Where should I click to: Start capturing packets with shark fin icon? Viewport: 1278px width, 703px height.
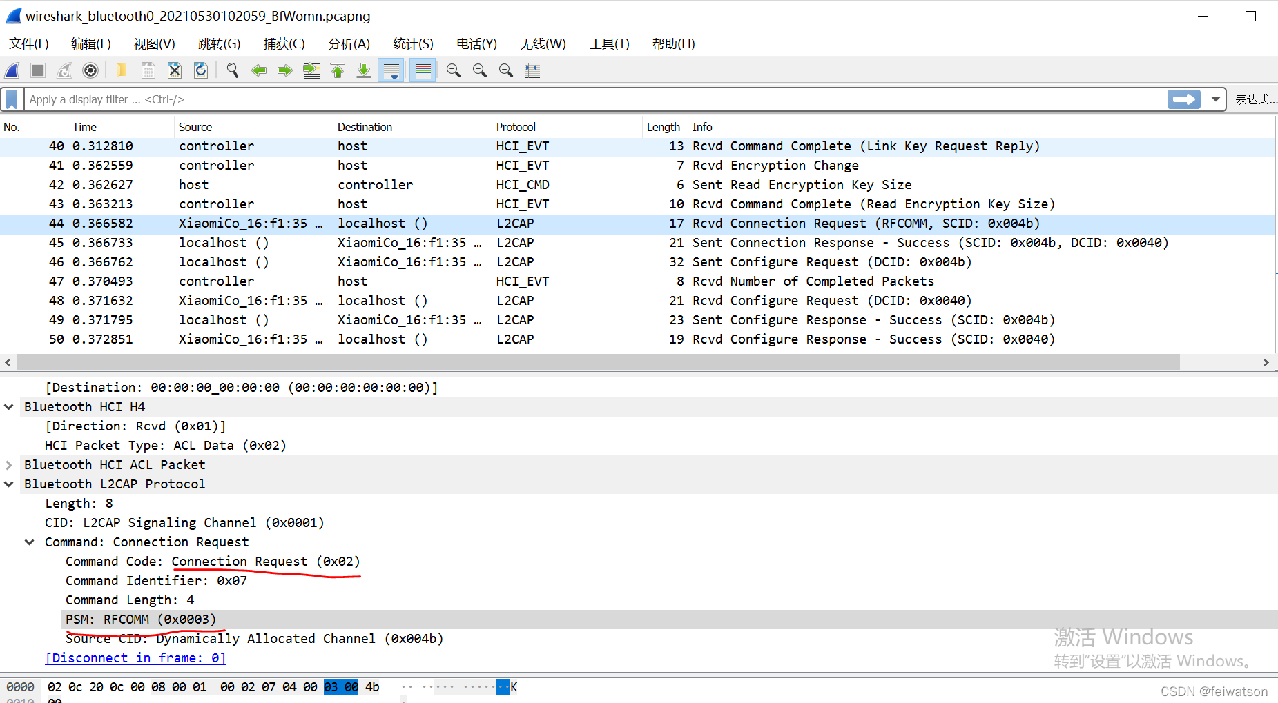click(12, 70)
